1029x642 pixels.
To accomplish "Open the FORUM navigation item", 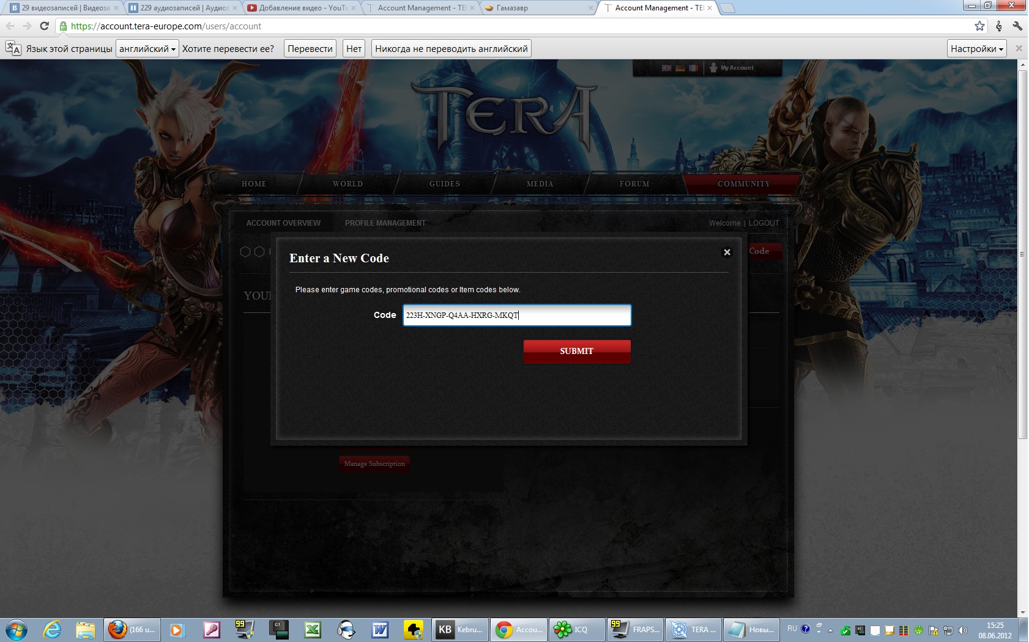I will point(634,184).
